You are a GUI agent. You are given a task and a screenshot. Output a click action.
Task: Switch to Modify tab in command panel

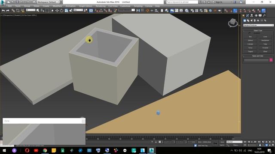[247, 15]
